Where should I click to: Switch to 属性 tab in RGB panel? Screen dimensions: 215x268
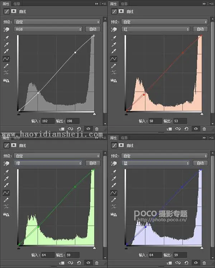pyautogui.click(x=6, y=4)
